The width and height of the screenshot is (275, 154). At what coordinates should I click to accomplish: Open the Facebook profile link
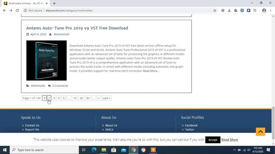(191, 125)
